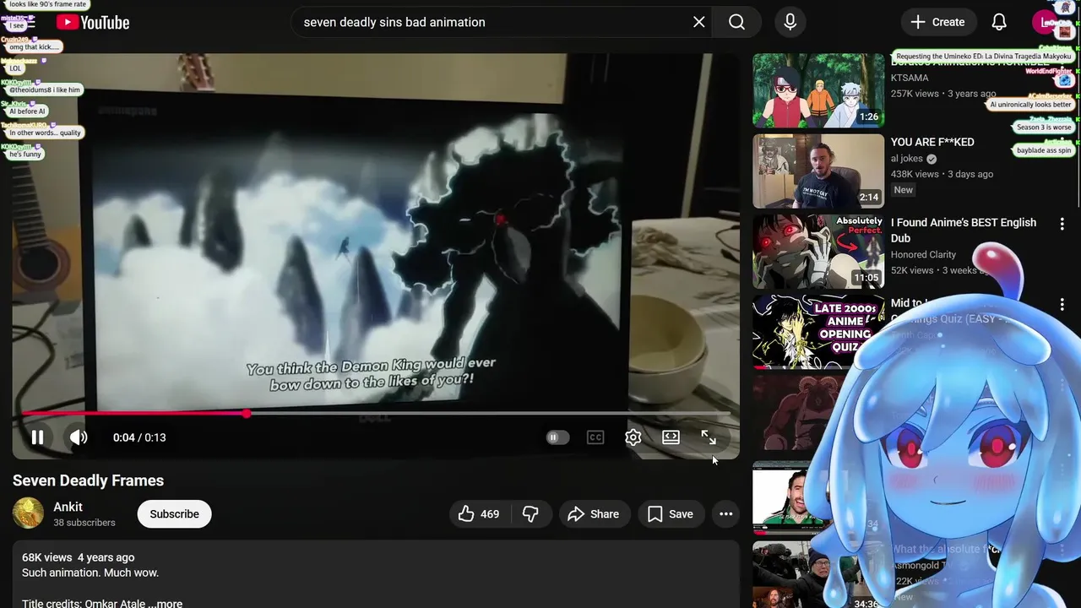Image resolution: width=1081 pixels, height=608 pixels.
Task: Open the Honored Clarity channel name
Action: coord(923,254)
